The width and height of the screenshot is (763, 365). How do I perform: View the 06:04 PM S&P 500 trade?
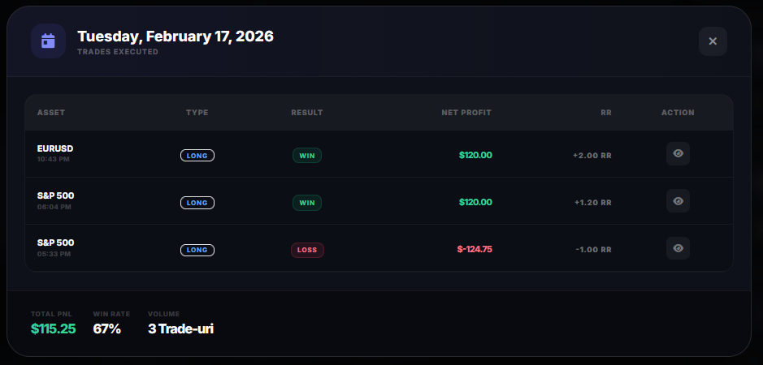point(678,201)
